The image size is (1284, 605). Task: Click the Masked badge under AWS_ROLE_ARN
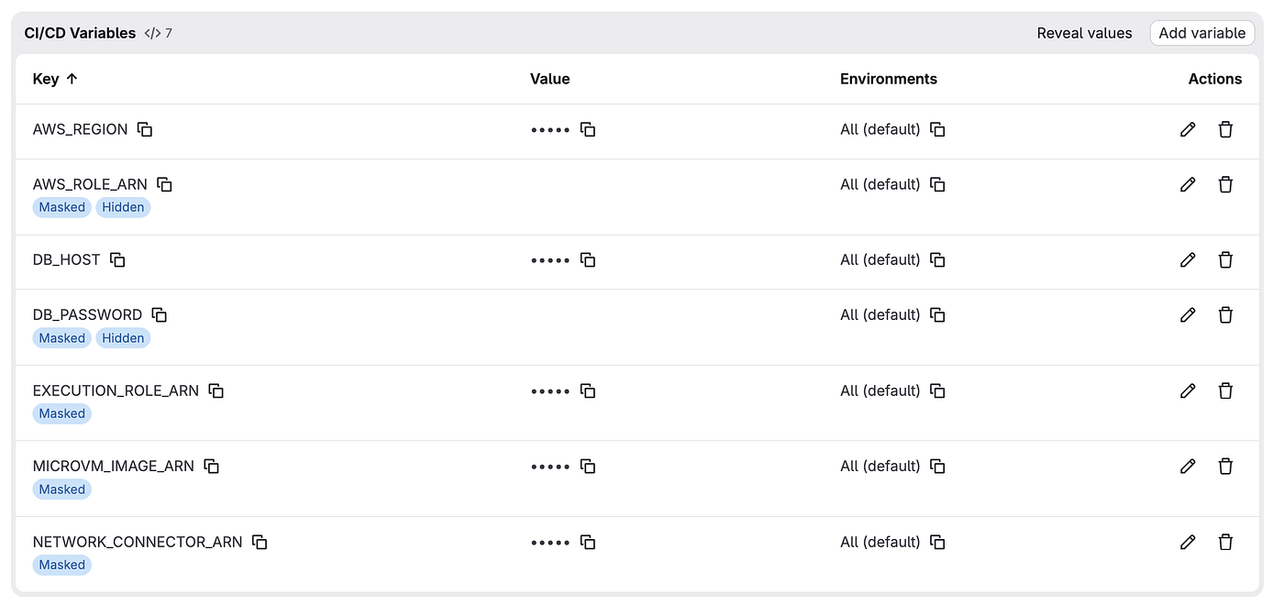tap(62, 207)
